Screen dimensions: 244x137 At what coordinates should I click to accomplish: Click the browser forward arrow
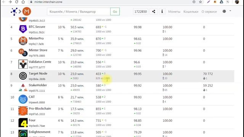[x=10, y=2]
